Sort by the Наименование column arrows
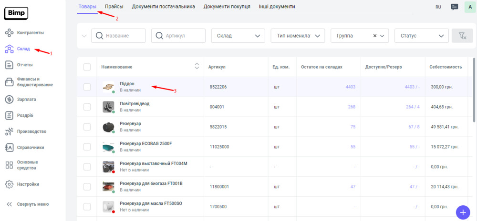 pyautogui.click(x=197, y=67)
